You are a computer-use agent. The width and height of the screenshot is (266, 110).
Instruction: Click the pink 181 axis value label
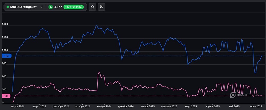tap(6, 96)
